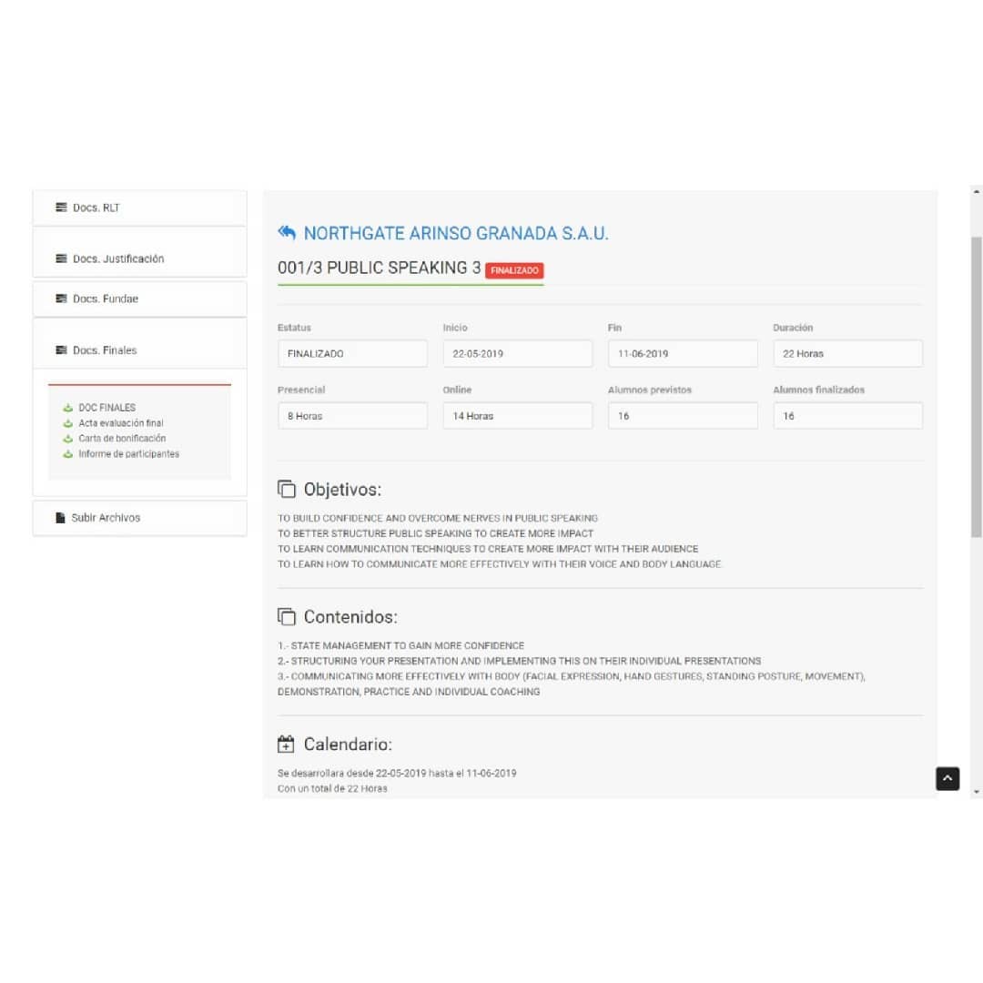Click the page vertical scrollbar thumb
Image resolution: width=983 pixels, height=983 pixels.
[976, 387]
